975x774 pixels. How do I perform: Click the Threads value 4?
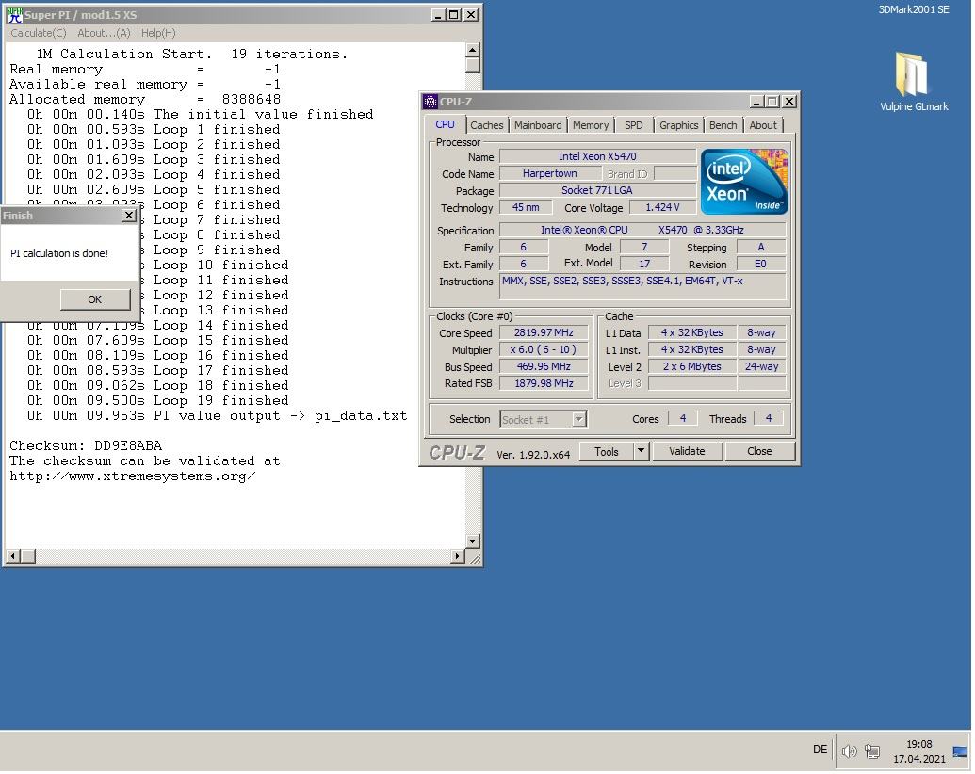click(769, 418)
